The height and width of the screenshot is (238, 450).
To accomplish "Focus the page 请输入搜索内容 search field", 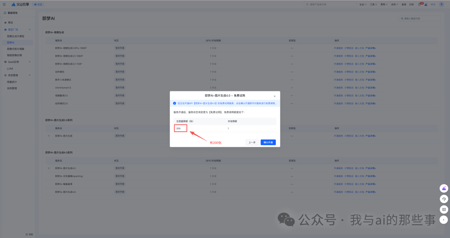I will coord(420,18).
